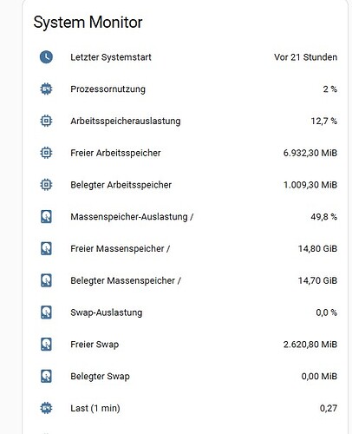This screenshot has width=352, height=434.
Task: Click the CPU icon next to Prozessornutzung
Action: click(46, 89)
